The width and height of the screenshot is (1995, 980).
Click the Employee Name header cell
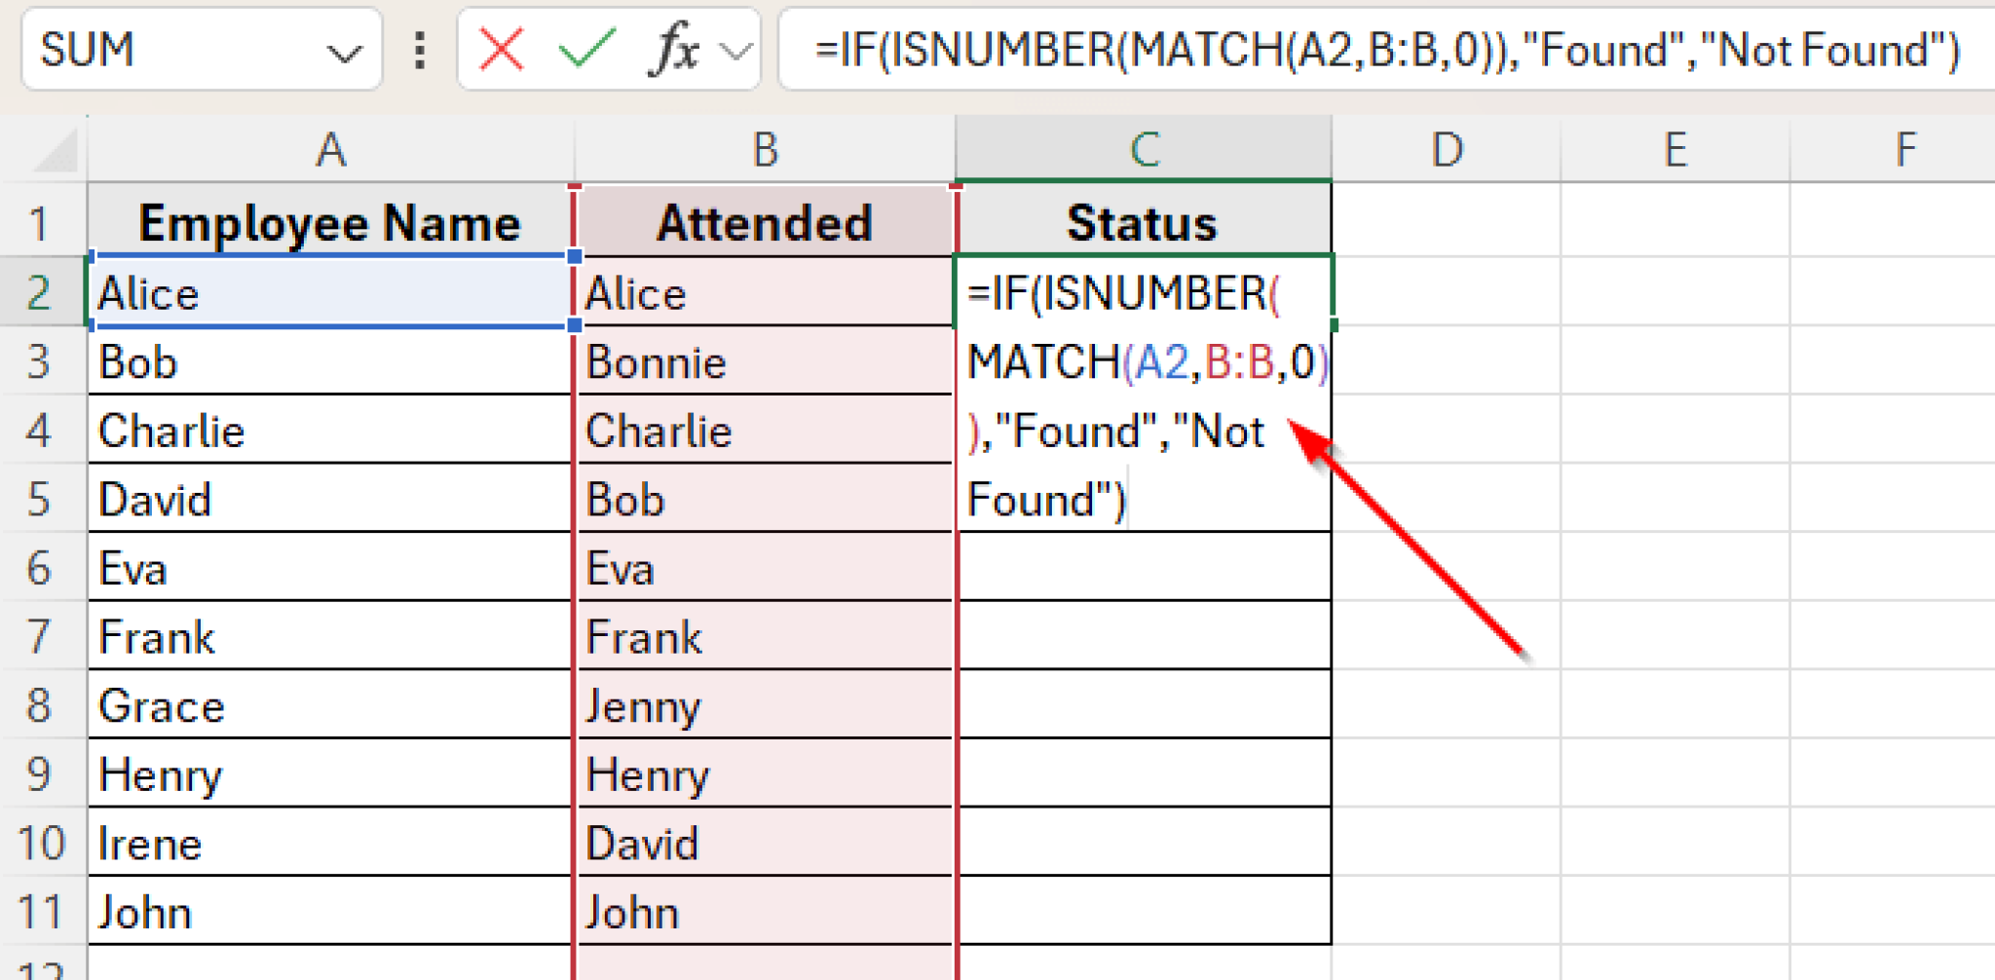[328, 222]
